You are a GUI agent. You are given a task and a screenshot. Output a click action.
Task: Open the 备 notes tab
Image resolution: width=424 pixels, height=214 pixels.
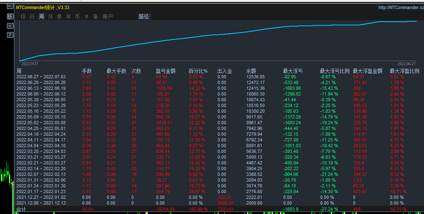coord(96,16)
